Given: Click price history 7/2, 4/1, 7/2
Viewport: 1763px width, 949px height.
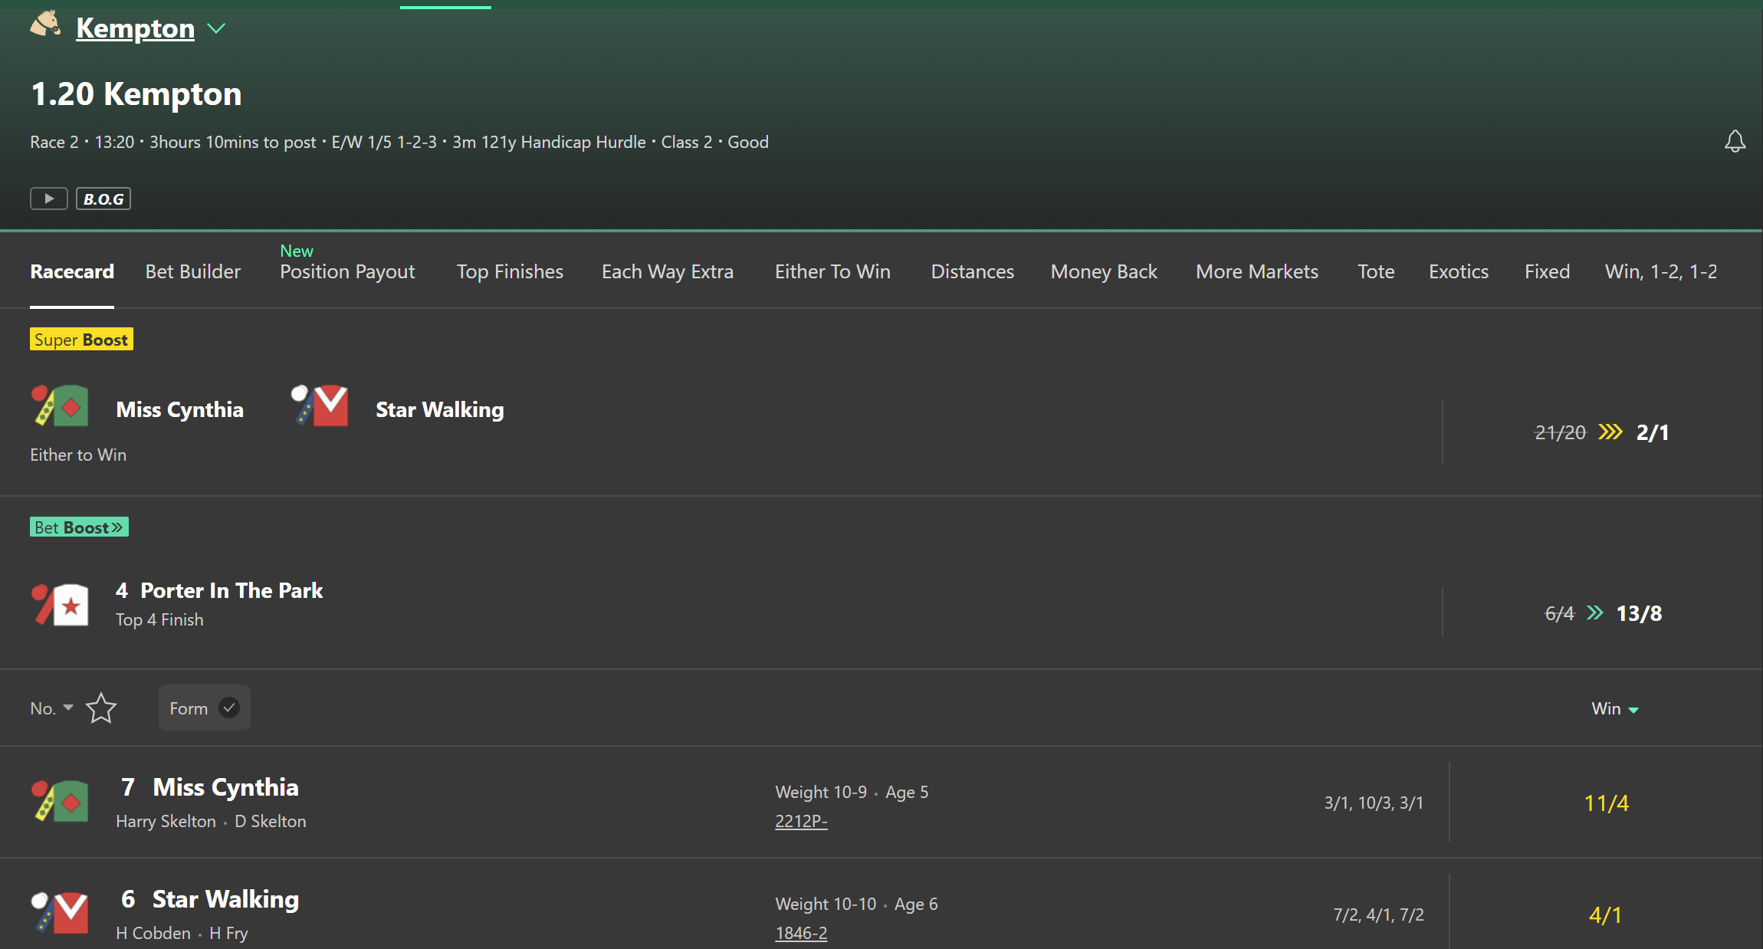Looking at the screenshot, I should (x=1378, y=915).
